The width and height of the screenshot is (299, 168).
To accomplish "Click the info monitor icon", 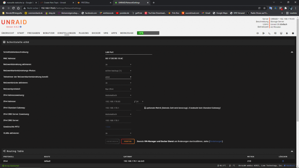I will [x=281, y=33].
